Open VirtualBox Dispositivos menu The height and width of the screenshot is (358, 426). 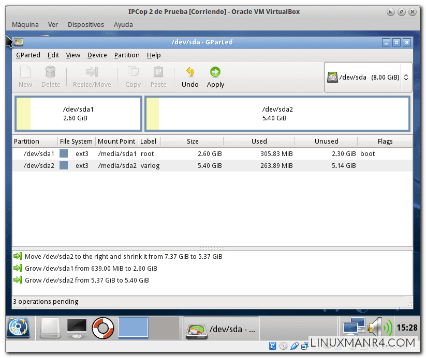tap(86, 24)
